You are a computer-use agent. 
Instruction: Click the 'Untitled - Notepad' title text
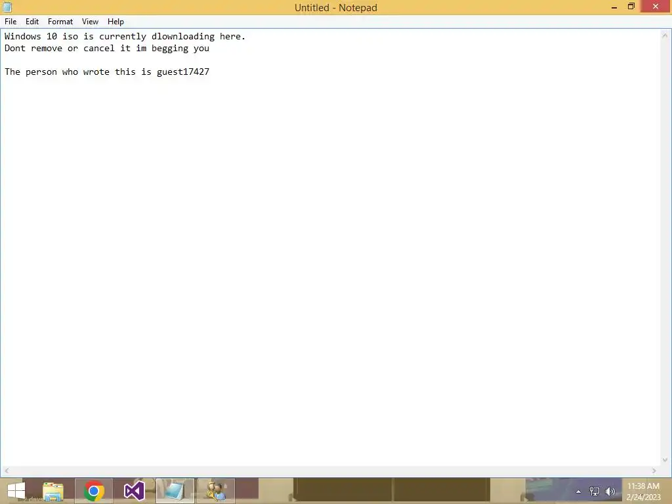point(335,8)
